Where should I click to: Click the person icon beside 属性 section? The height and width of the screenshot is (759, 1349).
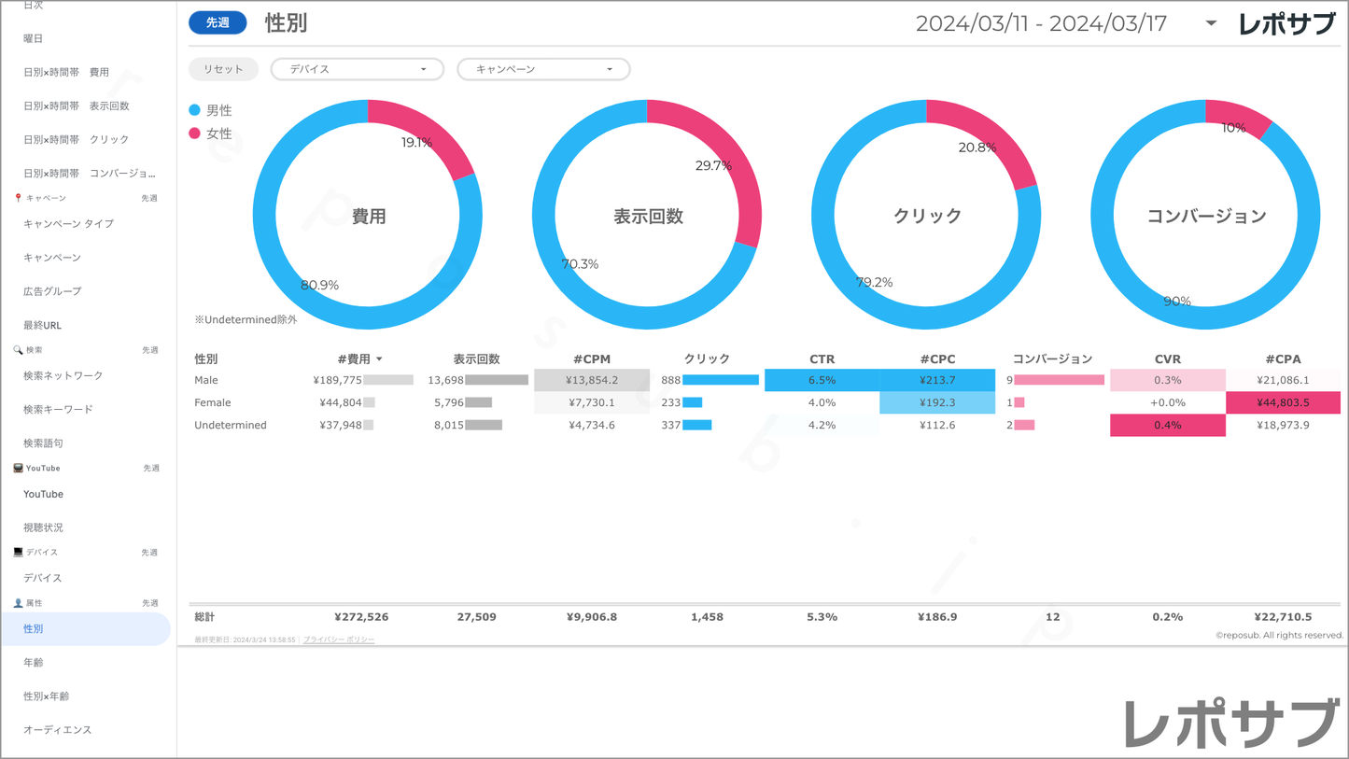18,603
